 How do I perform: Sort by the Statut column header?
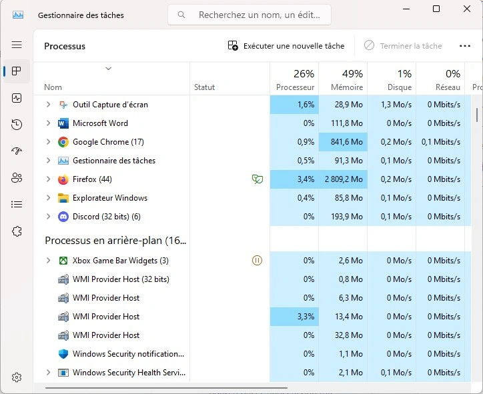(229, 79)
